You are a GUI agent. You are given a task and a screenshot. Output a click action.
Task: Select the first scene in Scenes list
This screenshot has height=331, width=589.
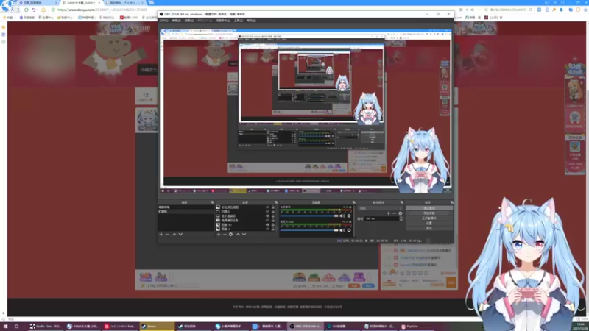pyautogui.click(x=186, y=207)
